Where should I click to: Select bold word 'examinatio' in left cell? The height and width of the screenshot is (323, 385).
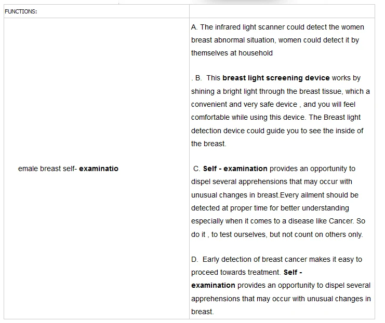(99, 168)
